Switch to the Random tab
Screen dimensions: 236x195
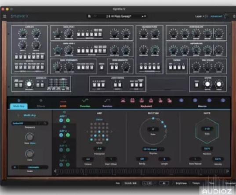(107, 106)
